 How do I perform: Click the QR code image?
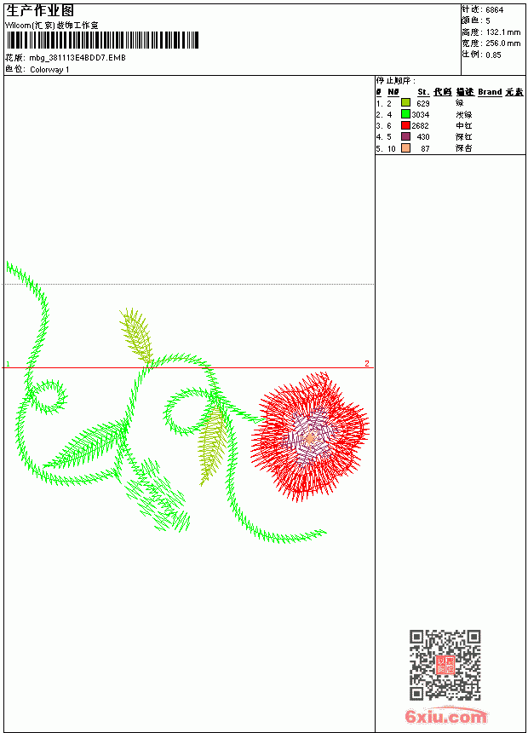click(445, 665)
